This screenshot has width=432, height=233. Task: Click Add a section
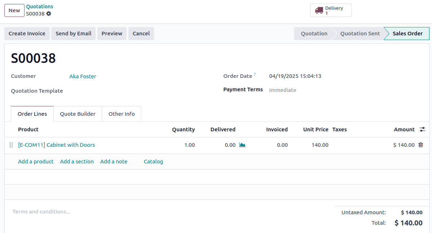[x=77, y=162]
